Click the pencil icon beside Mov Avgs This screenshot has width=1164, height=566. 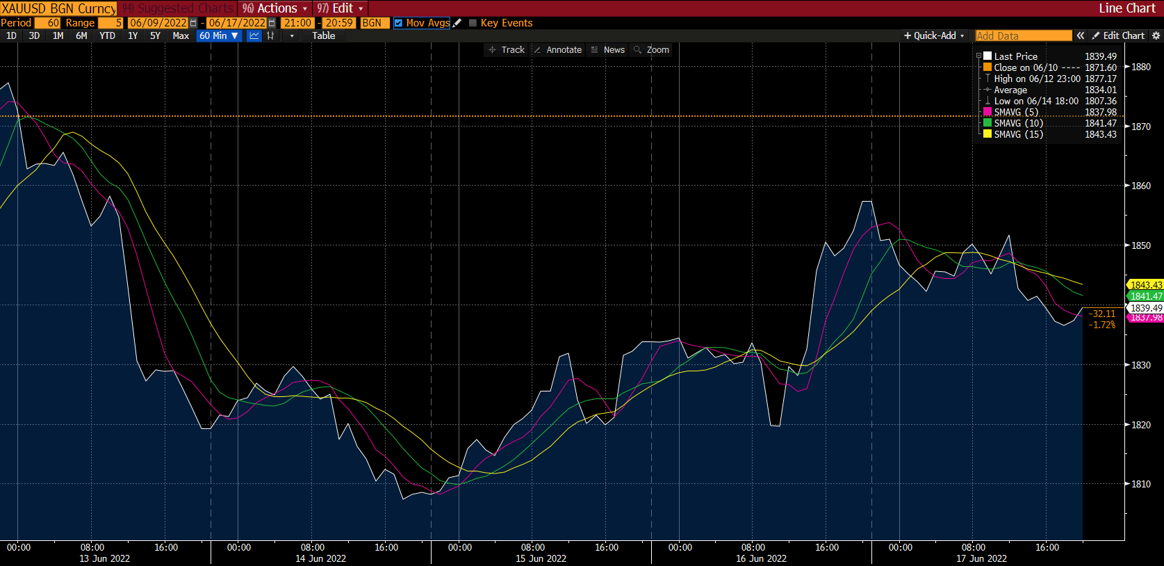[x=457, y=23]
